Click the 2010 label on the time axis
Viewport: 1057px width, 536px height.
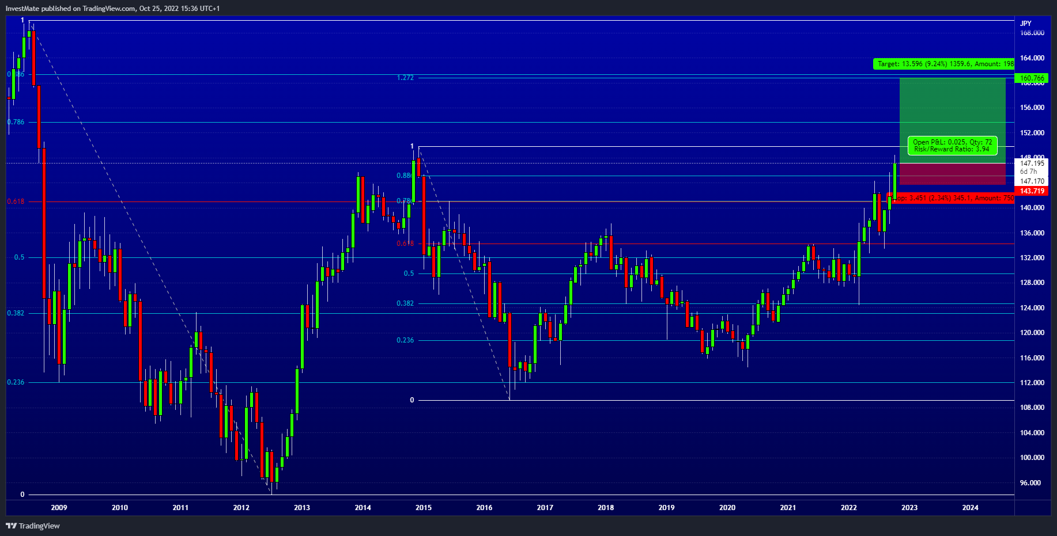(120, 508)
